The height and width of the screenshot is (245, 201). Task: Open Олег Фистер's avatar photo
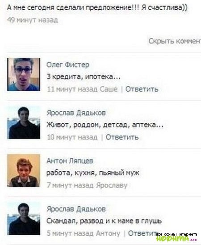(24, 74)
